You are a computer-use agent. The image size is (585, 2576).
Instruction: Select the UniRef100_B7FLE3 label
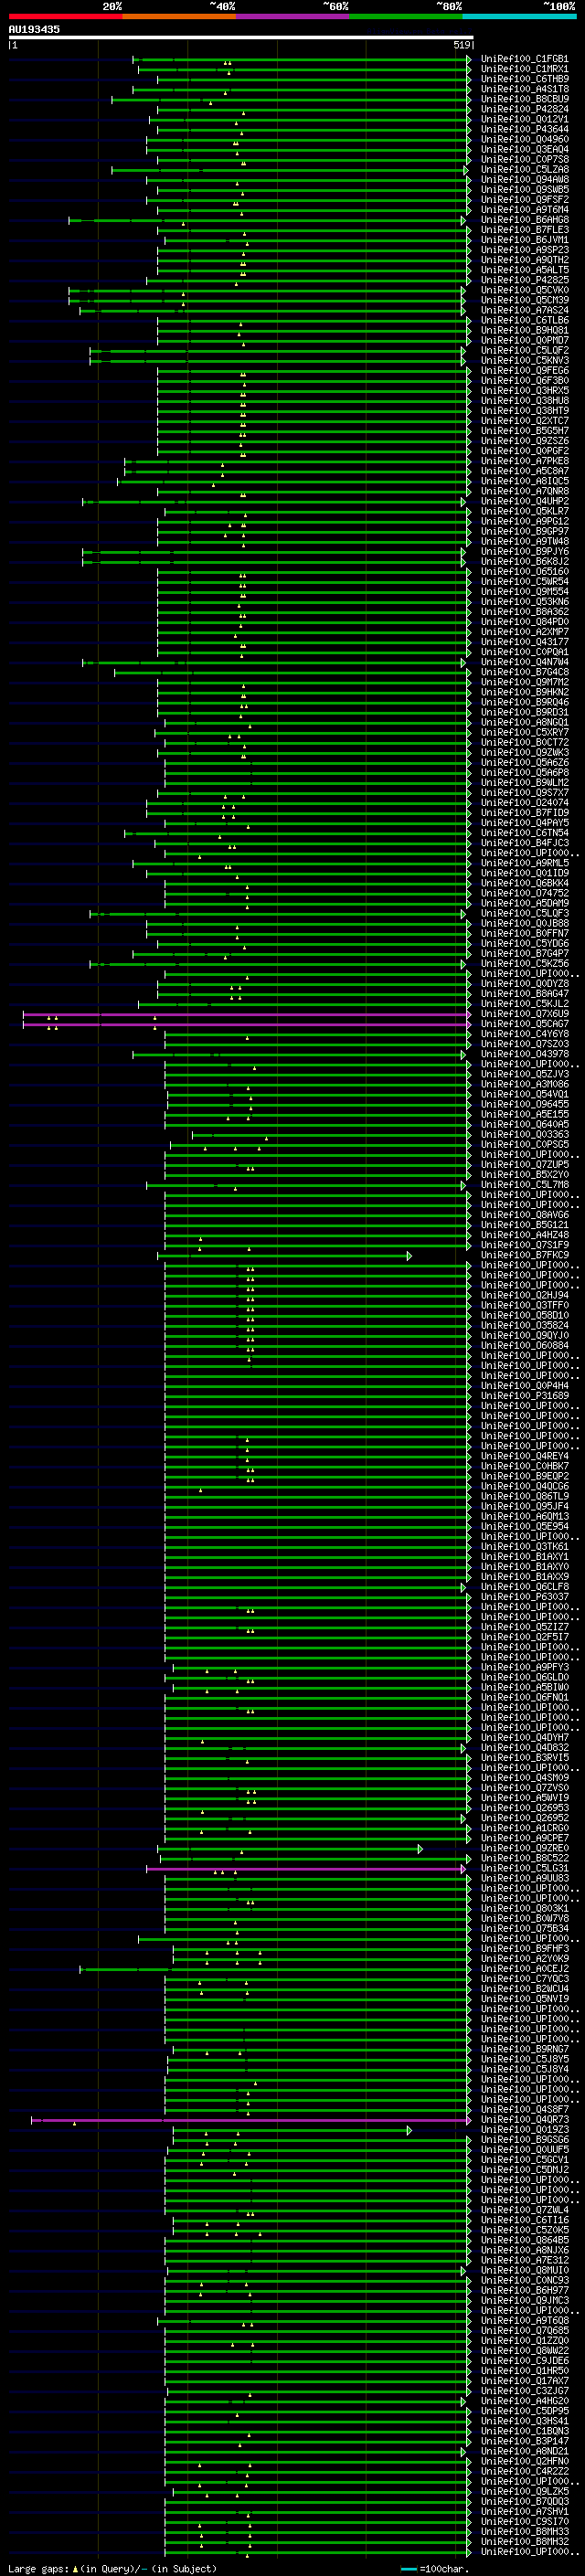click(x=525, y=230)
